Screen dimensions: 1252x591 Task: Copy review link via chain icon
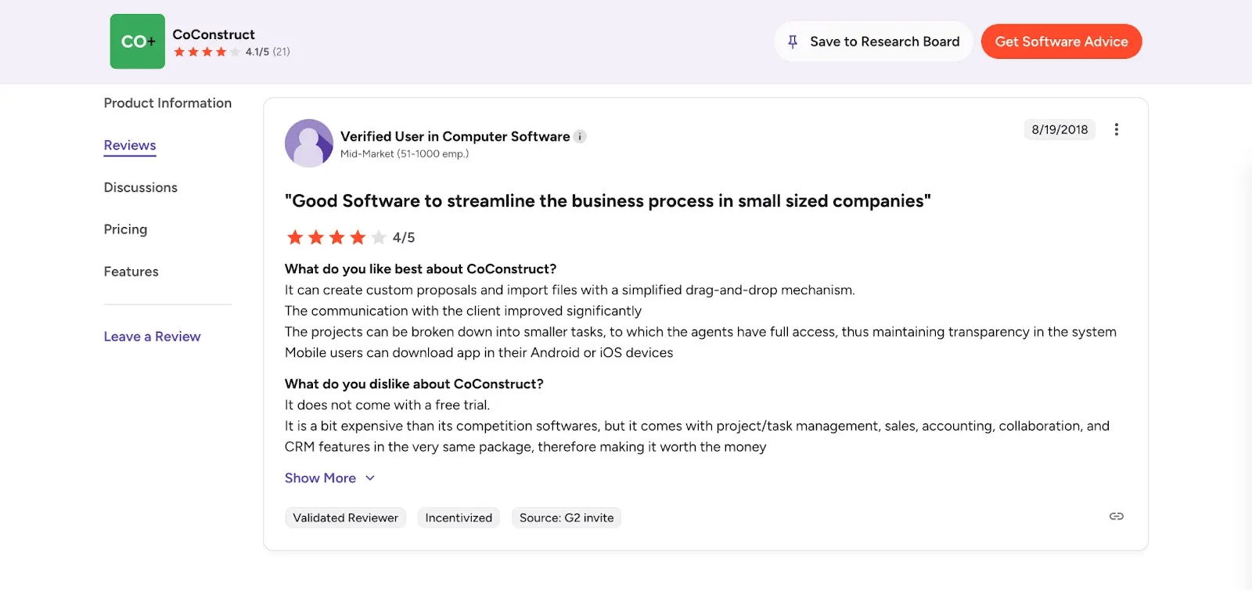pos(1117,517)
